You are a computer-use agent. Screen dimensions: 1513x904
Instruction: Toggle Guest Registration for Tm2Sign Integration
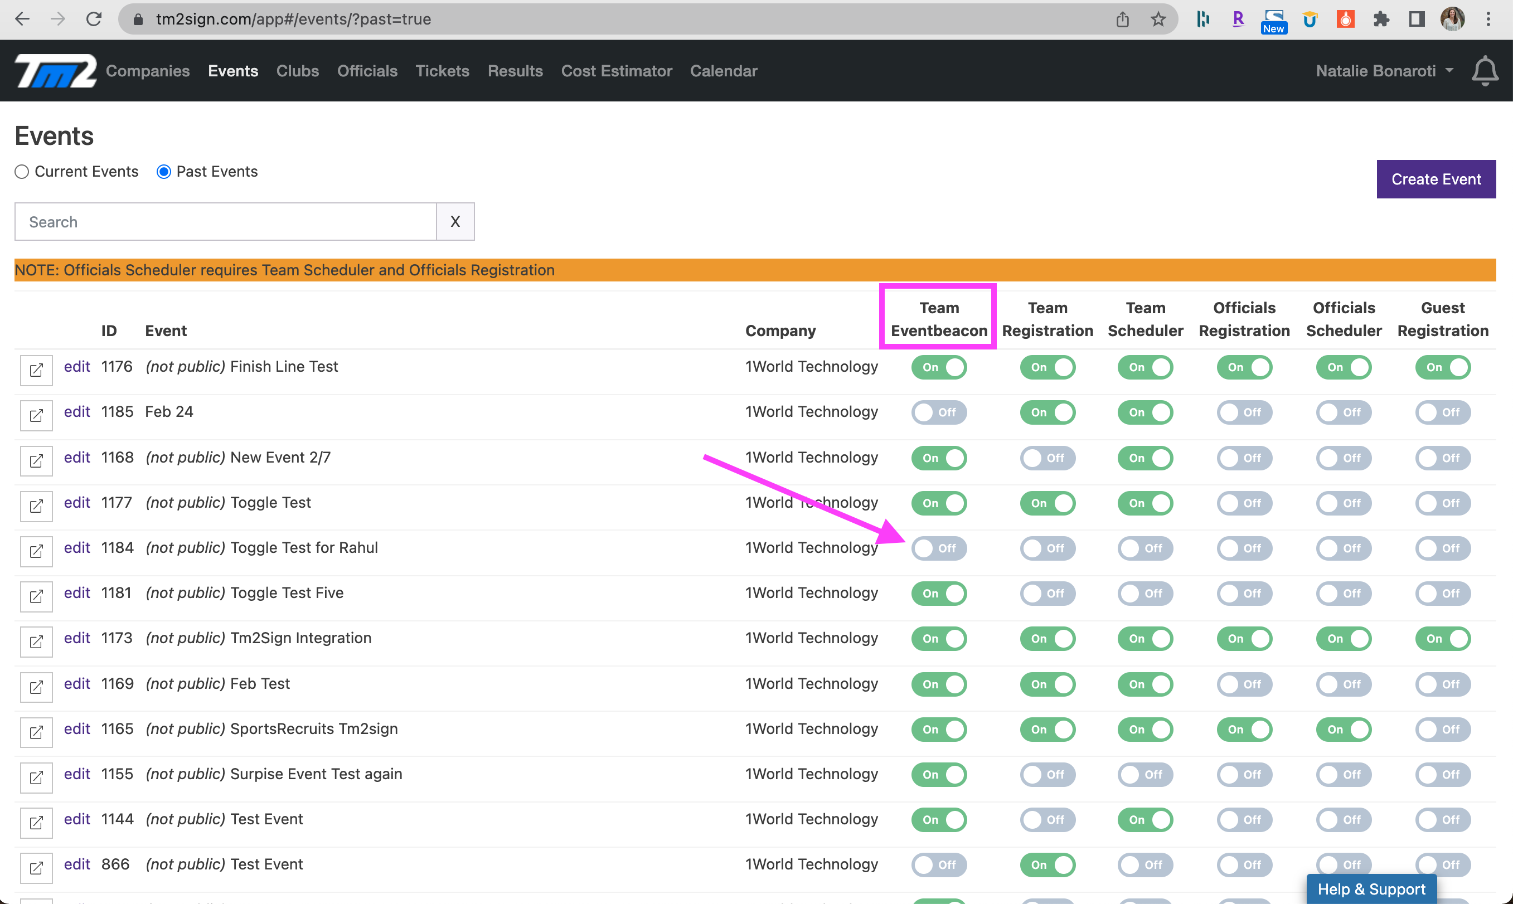pos(1442,638)
